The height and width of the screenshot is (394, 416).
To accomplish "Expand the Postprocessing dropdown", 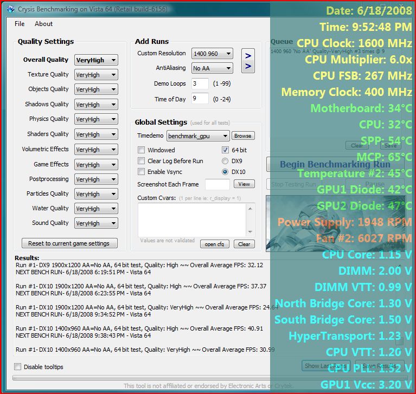I will [x=96, y=179].
